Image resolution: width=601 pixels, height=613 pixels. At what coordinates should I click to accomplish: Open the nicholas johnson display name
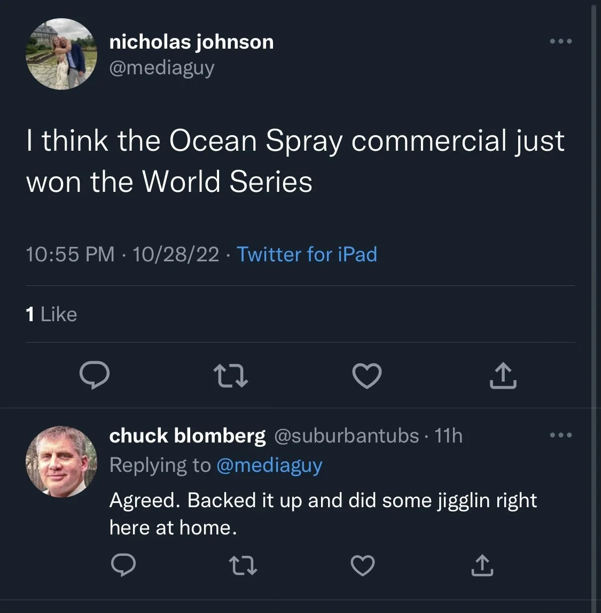(191, 42)
